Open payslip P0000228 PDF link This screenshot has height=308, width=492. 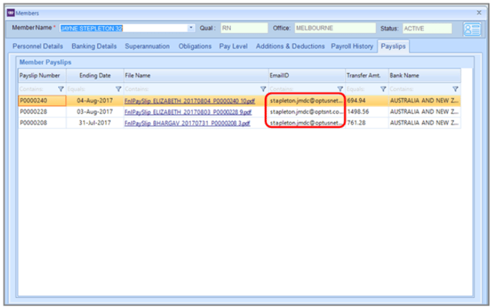click(x=188, y=112)
